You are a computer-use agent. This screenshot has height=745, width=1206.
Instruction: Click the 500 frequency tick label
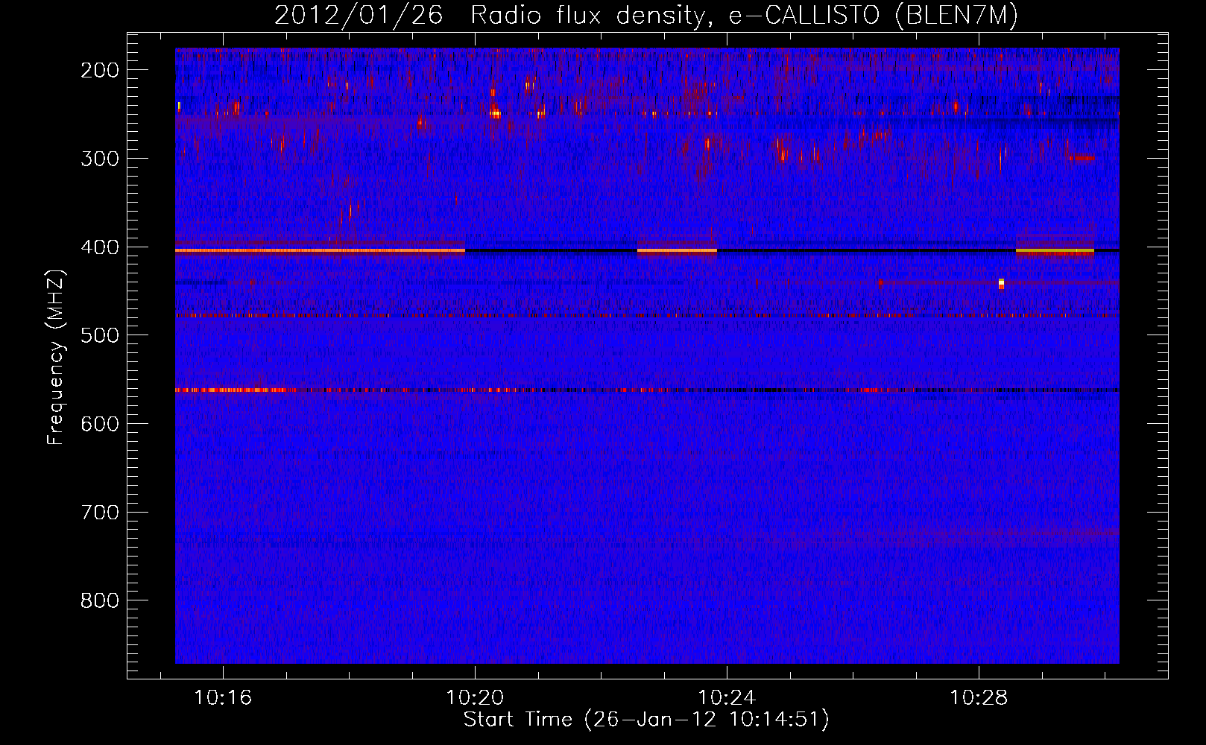pyautogui.click(x=100, y=335)
